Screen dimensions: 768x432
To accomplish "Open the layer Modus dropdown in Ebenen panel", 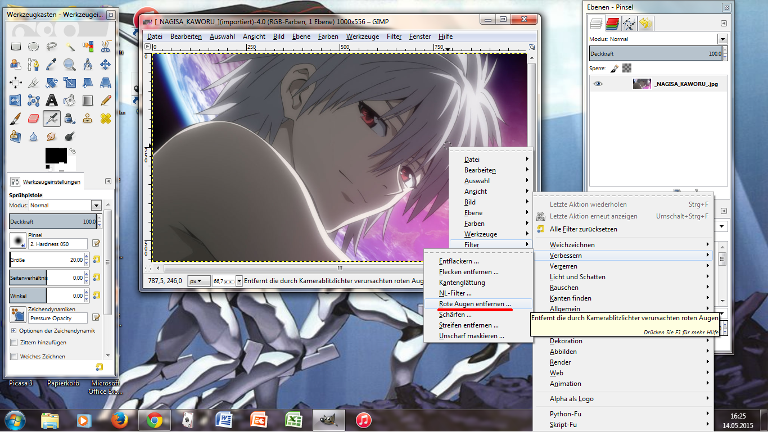I will 722,39.
